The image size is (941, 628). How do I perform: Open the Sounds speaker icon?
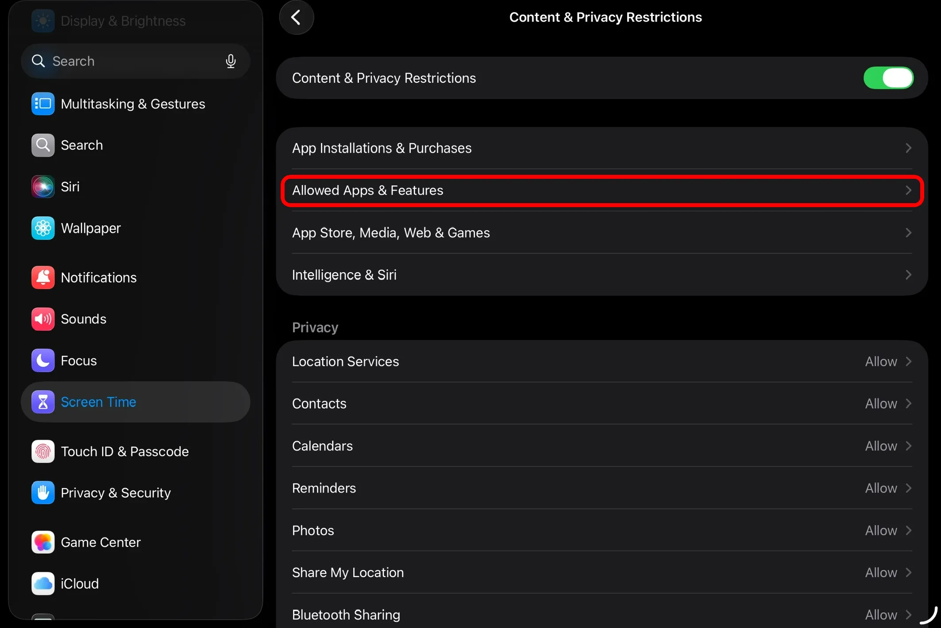[43, 319]
